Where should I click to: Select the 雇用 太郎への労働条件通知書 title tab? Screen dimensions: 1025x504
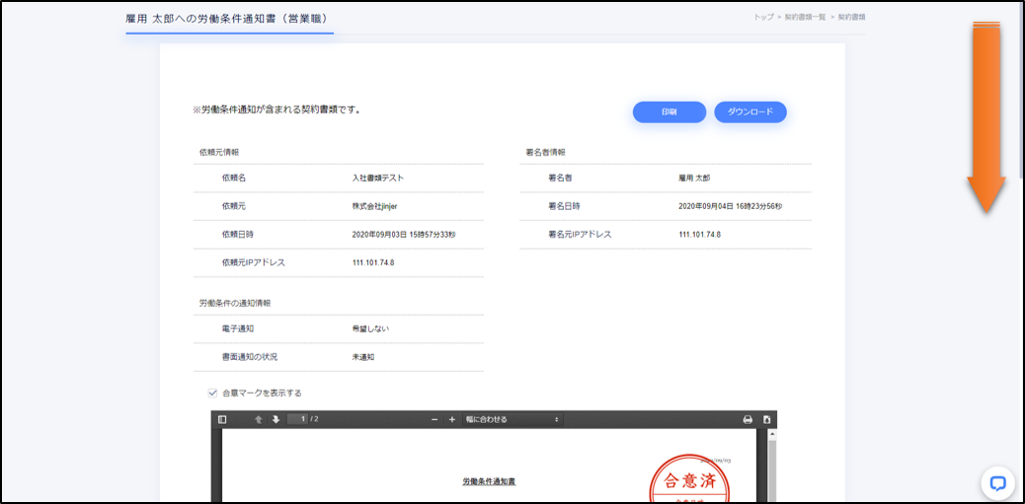click(227, 19)
